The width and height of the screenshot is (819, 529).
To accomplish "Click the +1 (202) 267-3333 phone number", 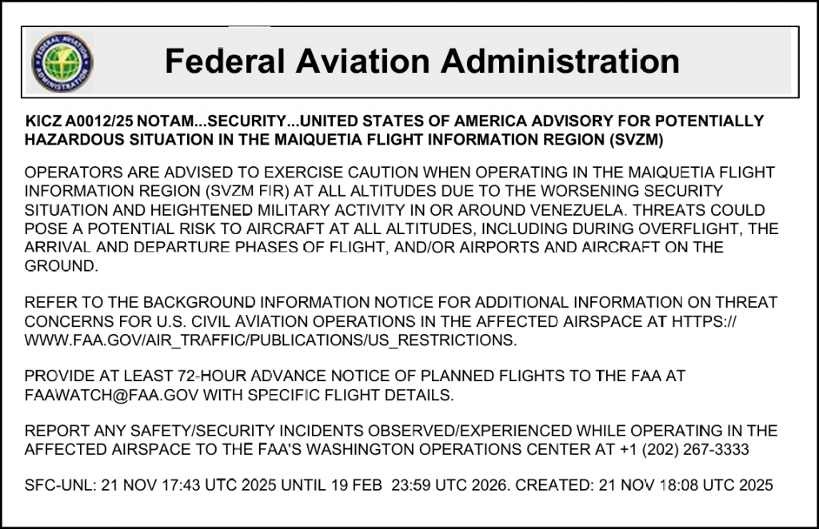I will [684, 450].
